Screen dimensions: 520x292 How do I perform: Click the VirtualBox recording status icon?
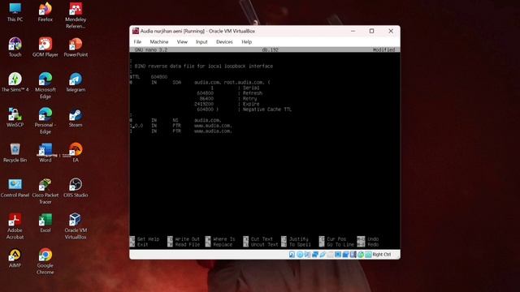coord(345,254)
